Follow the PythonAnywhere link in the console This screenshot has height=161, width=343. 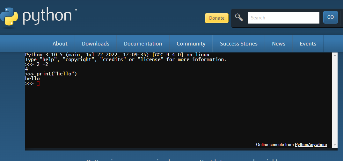[311, 145]
